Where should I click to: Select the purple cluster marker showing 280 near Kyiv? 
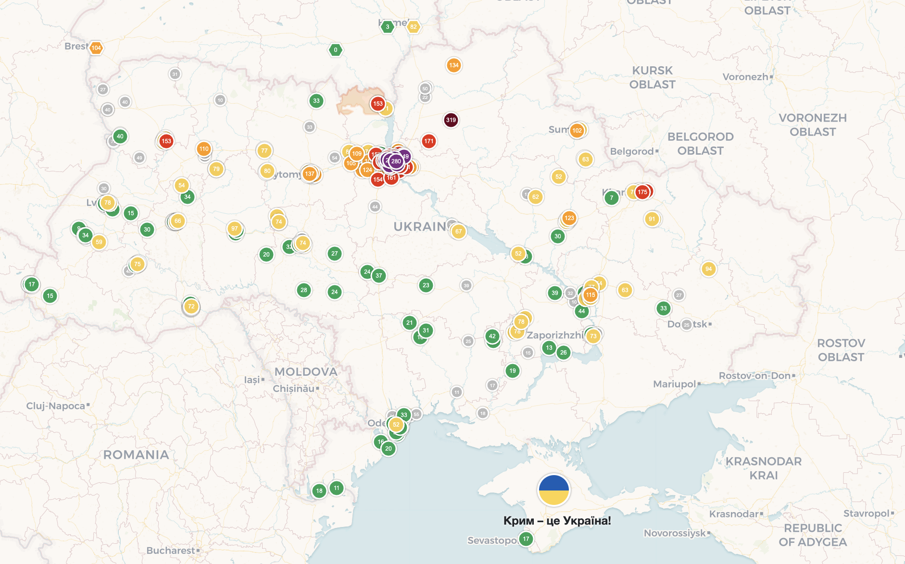pyautogui.click(x=395, y=161)
